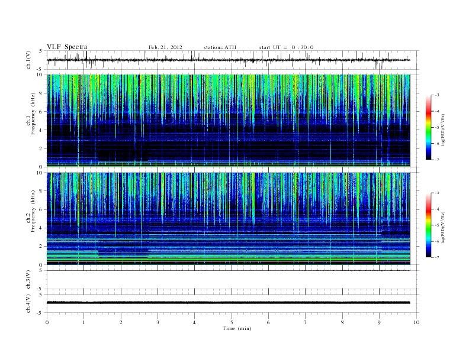
Task: Select the "start UT = 0 :30: 0" header text
Action: [x=286, y=47]
